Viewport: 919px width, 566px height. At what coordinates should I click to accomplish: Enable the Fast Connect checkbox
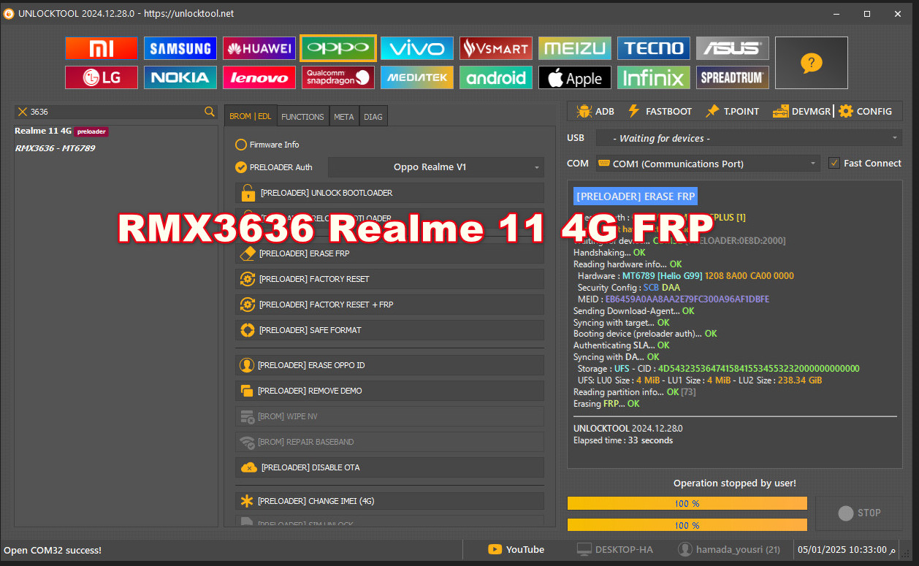[834, 163]
